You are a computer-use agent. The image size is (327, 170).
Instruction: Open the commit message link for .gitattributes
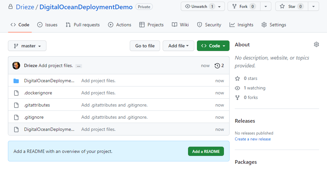114,105
